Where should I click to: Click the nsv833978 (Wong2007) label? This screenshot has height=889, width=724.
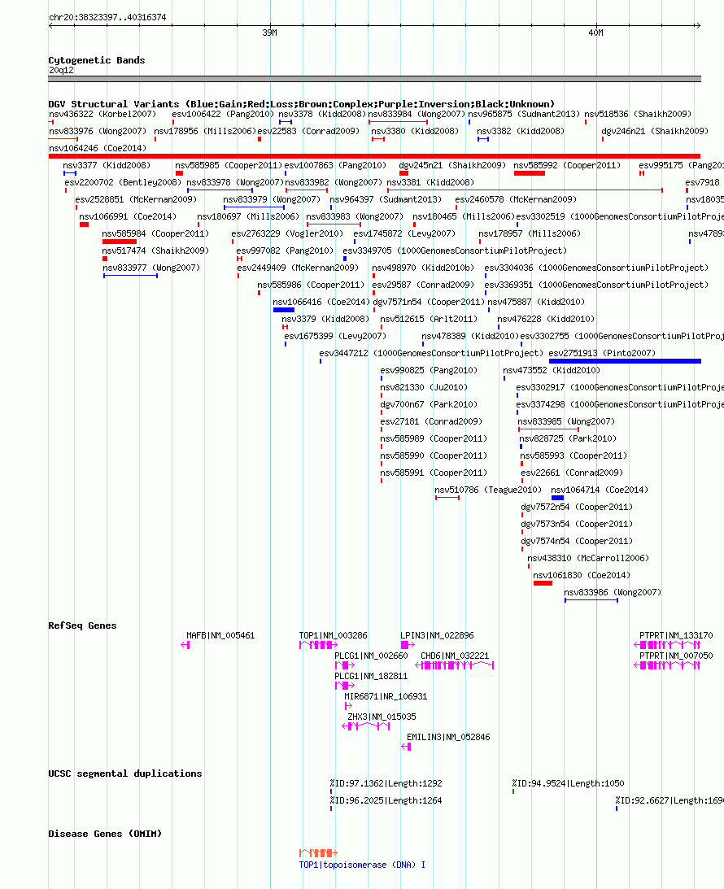click(x=235, y=182)
